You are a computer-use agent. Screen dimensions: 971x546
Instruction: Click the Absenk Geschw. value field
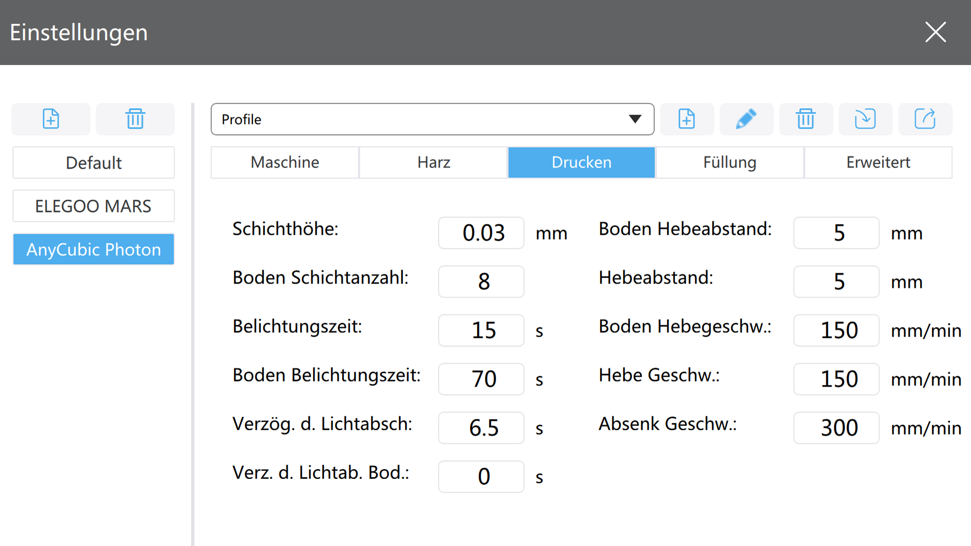coord(836,428)
